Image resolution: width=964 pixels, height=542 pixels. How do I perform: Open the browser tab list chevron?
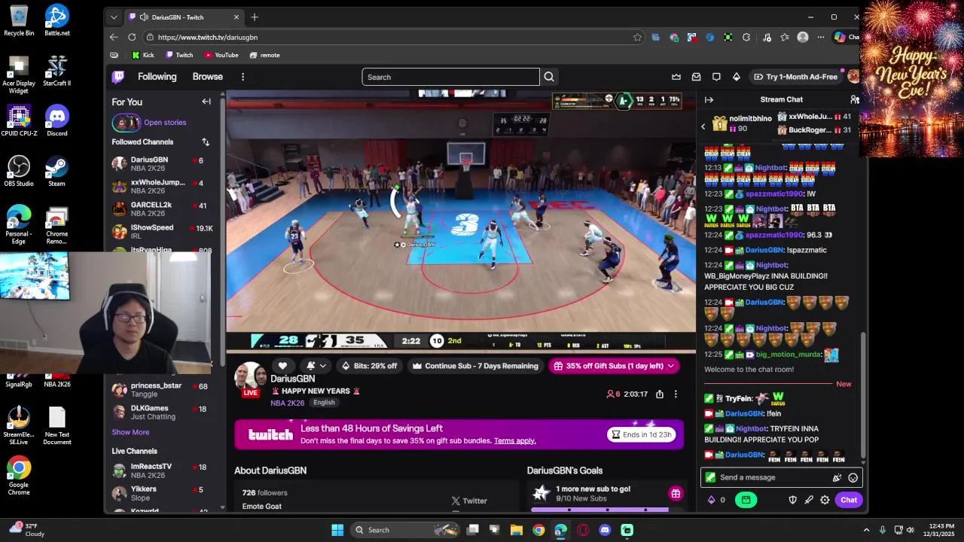(x=114, y=17)
